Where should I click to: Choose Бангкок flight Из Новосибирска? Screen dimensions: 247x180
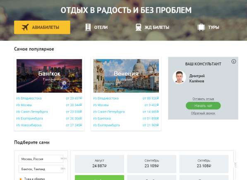pyautogui.click(x=29, y=125)
